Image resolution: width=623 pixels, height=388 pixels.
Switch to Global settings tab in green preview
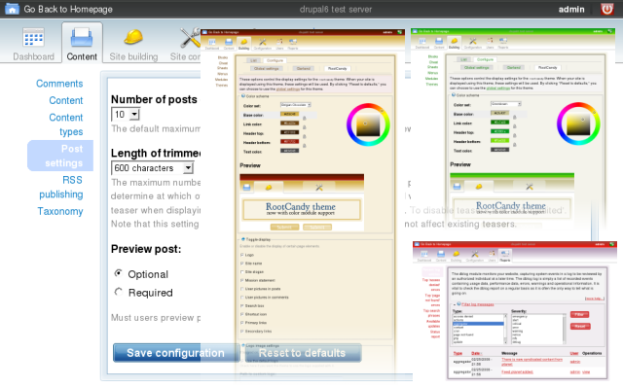[x=477, y=68]
